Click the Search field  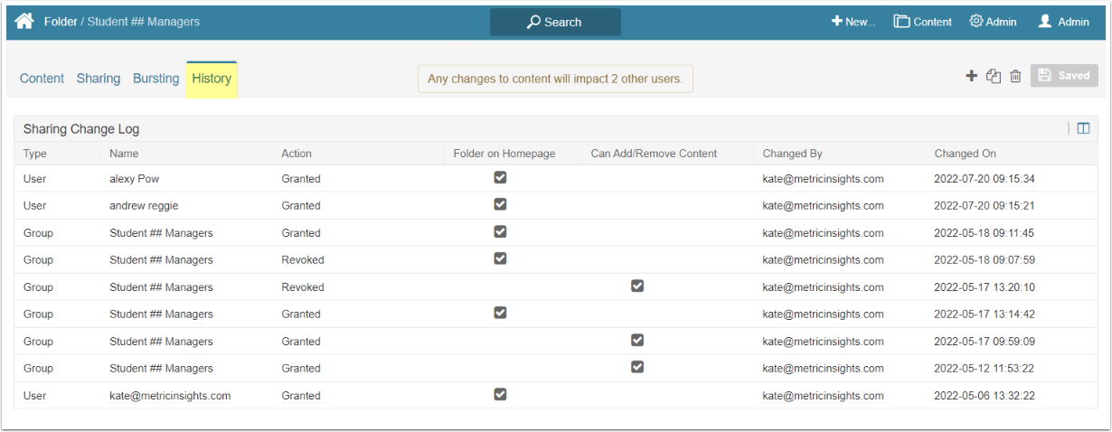click(555, 22)
